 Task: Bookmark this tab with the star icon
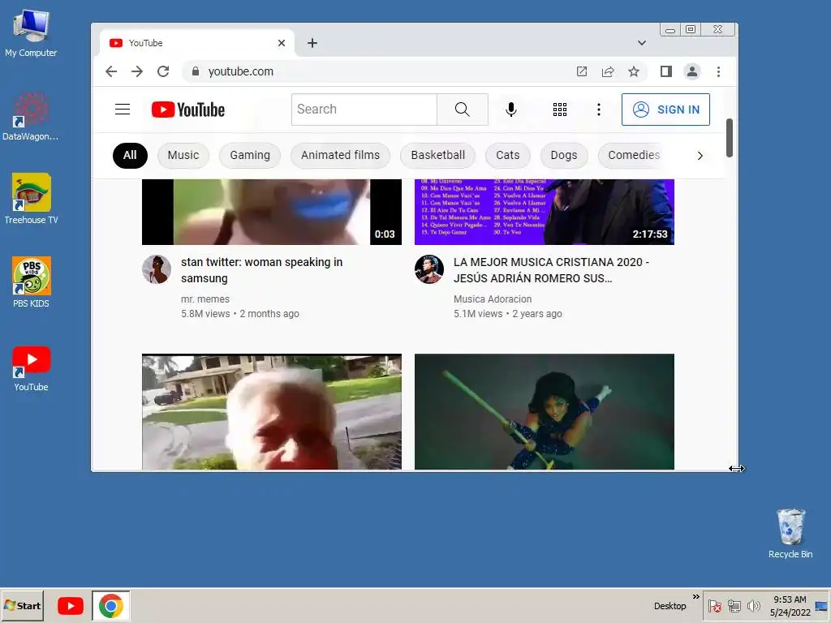pyautogui.click(x=634, y=71)
